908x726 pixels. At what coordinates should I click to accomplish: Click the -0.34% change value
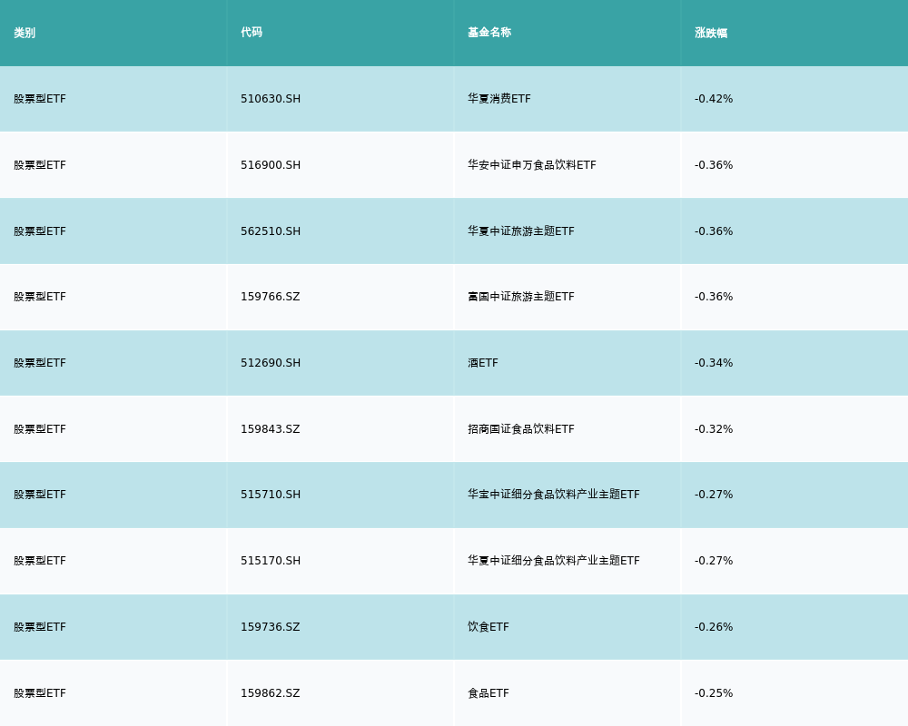(x=714, y=363)
